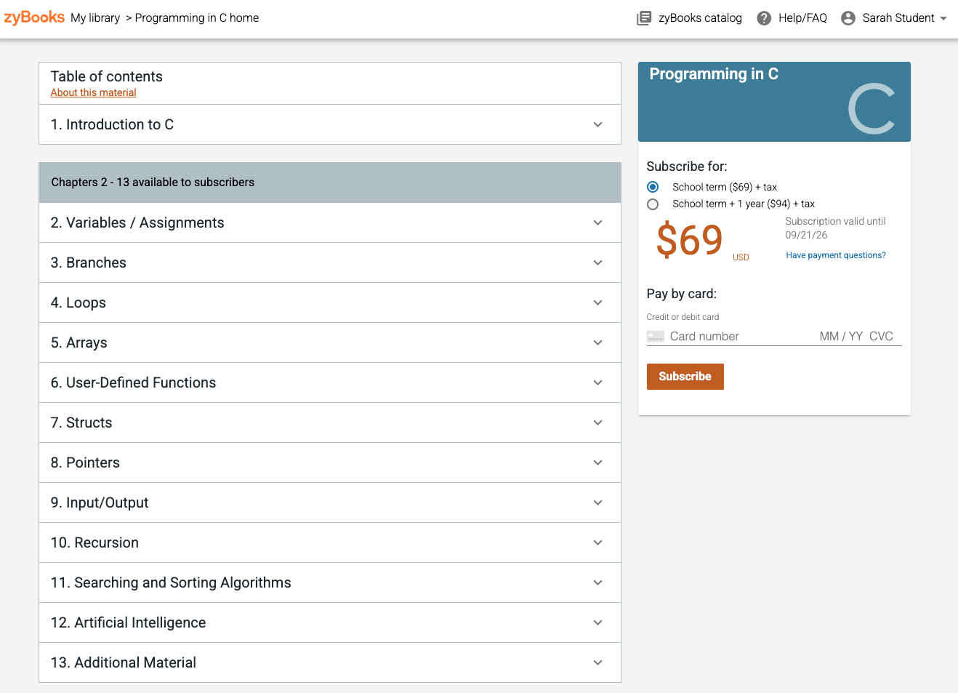Click the credit card icon in payment field
This screenshot has width=958, height=693.
(656, 337)
